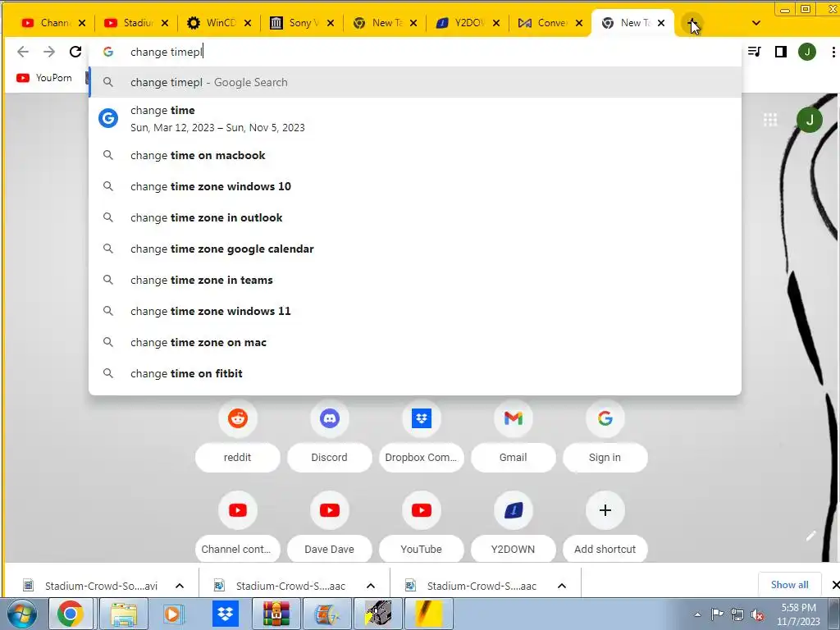The height and width of the screenshot is (630, 840).
Task: Open Windows Explorer from the taskbar
Action: tap(123, 614)
